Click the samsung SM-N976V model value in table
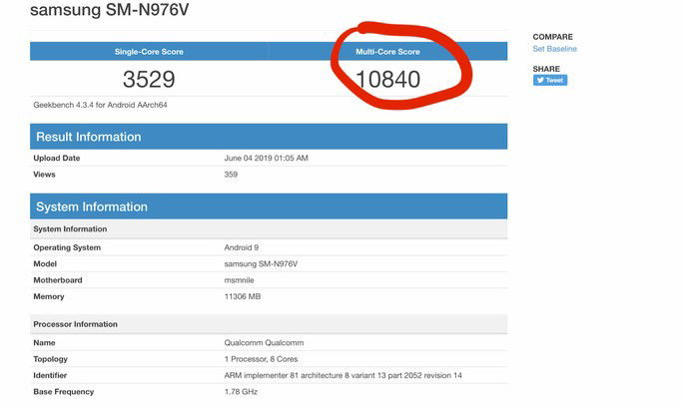 261,264
